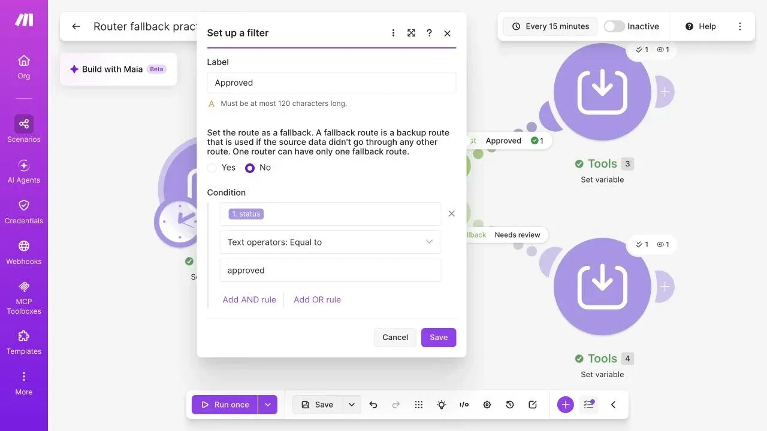The image size is (767, 431).
Task: Click Cancel in filter dialog
Action: coord(395,338)
